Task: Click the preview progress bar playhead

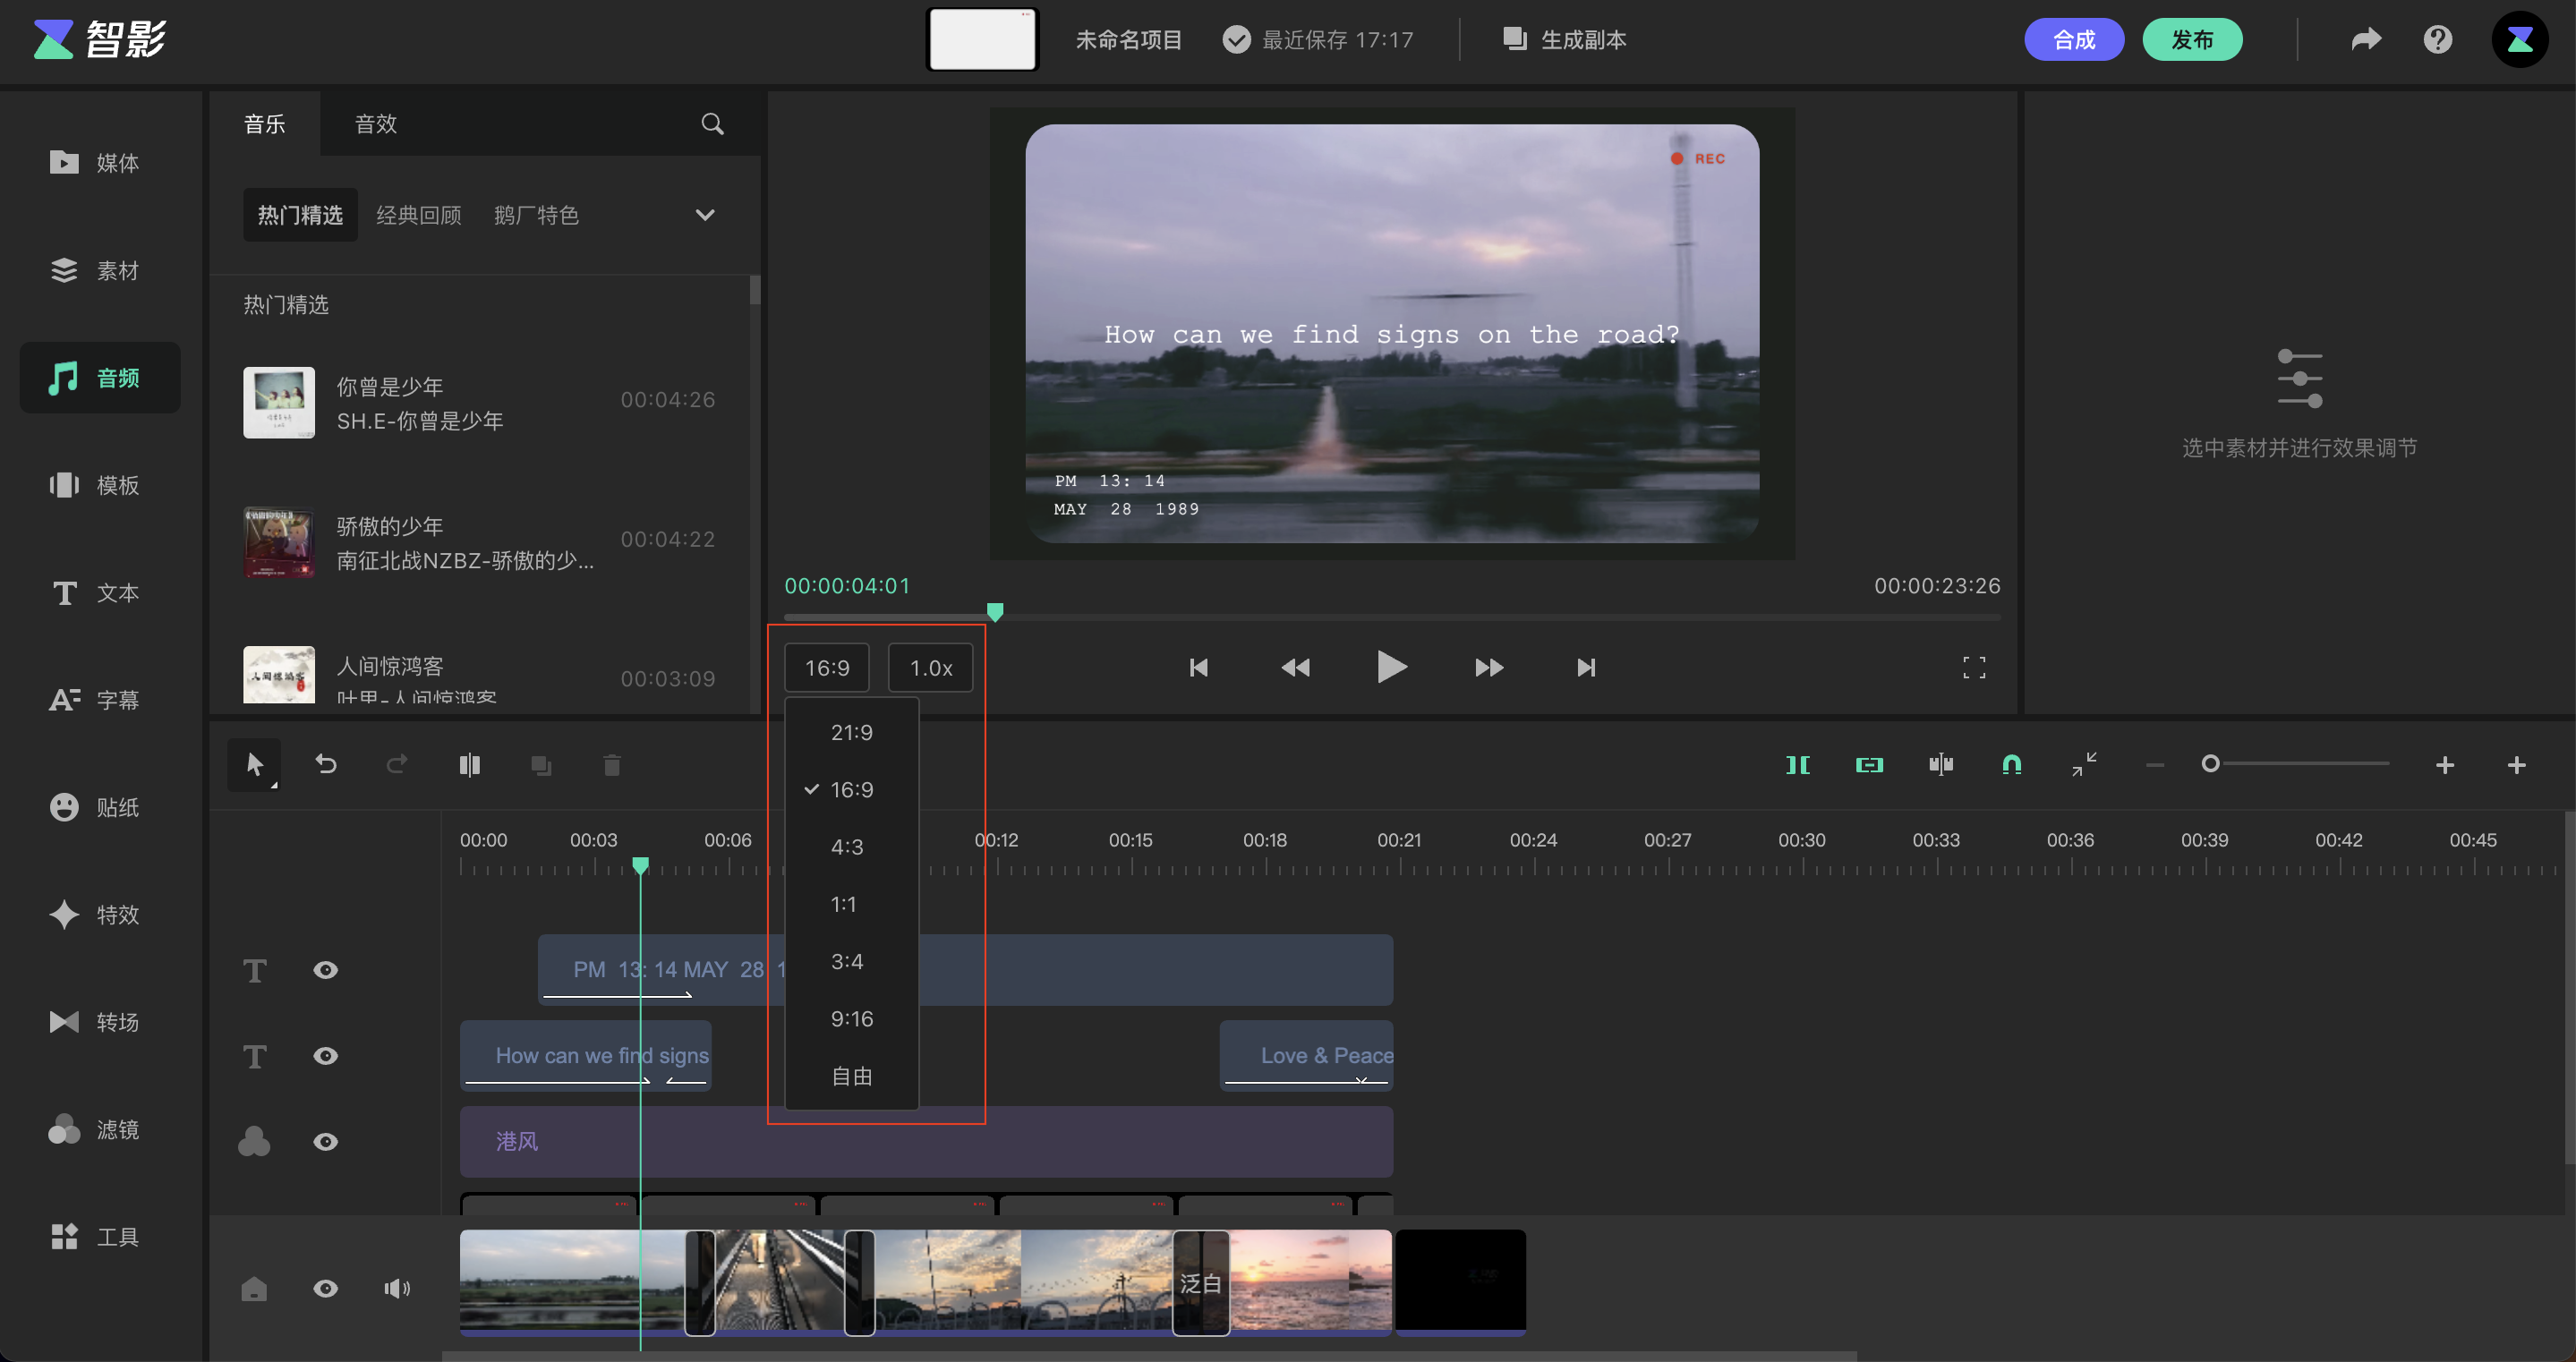Action: 995,612
